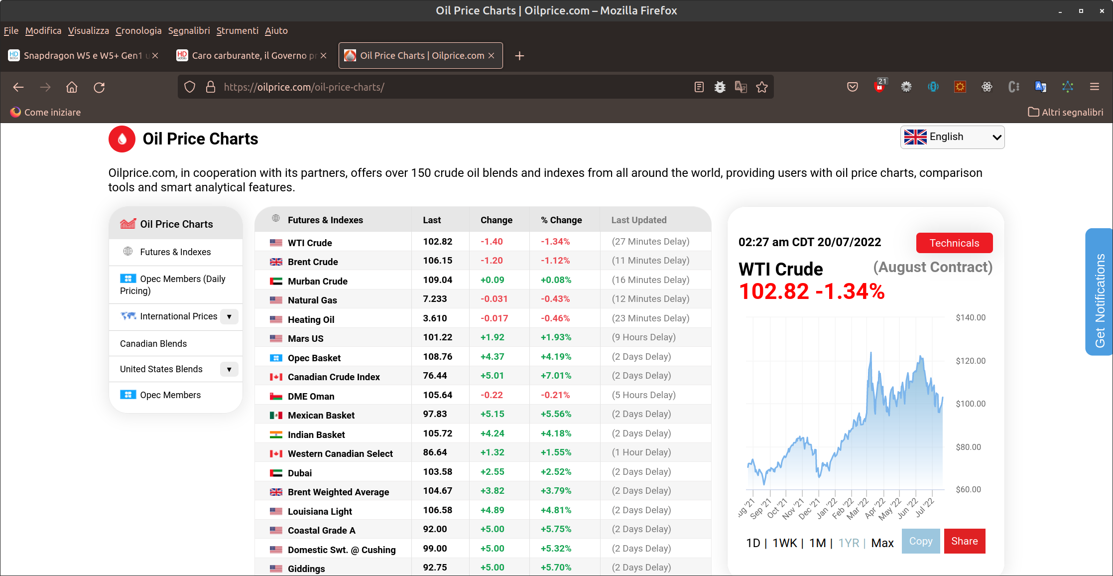Image resolution: width=1113 pixels, height=576 pixels.
Task: Open the Pocket save icon
Action: point(853,87)
